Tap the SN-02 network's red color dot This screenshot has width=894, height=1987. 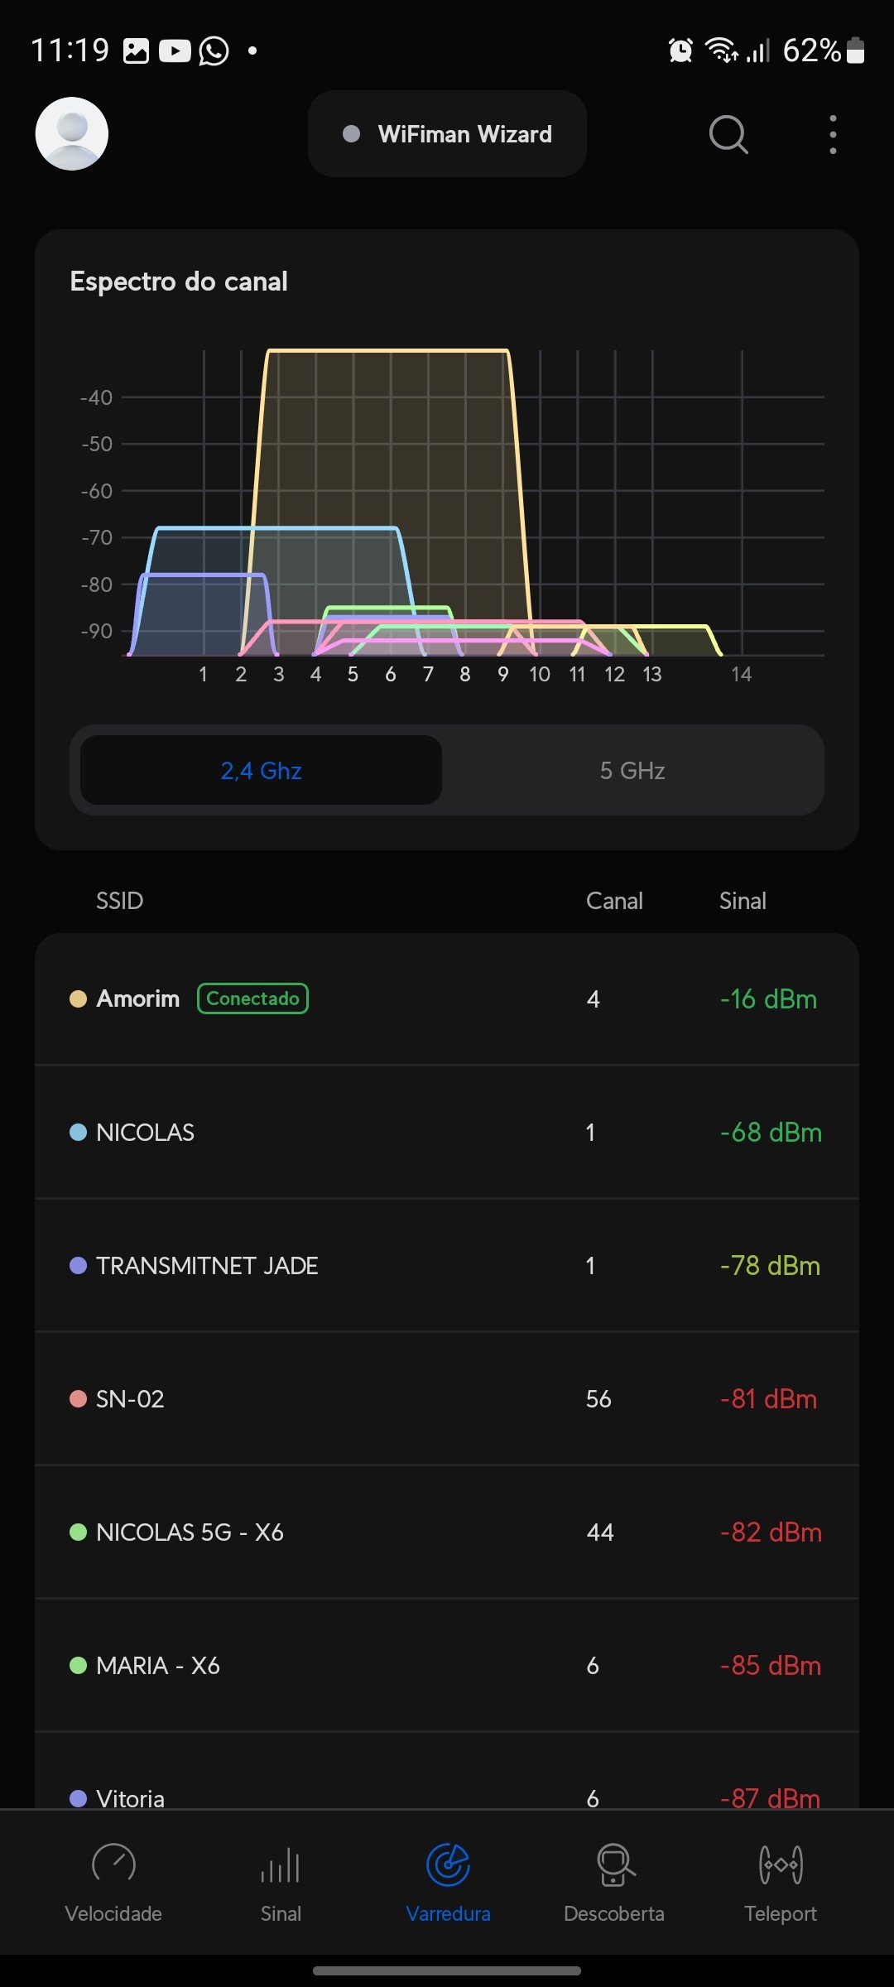79,1399
